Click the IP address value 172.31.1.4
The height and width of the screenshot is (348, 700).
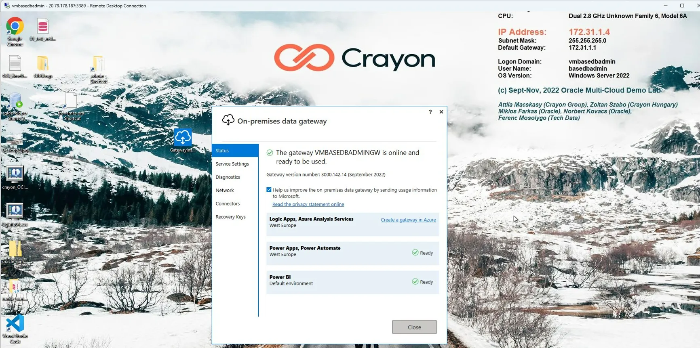tap(589, 32)
